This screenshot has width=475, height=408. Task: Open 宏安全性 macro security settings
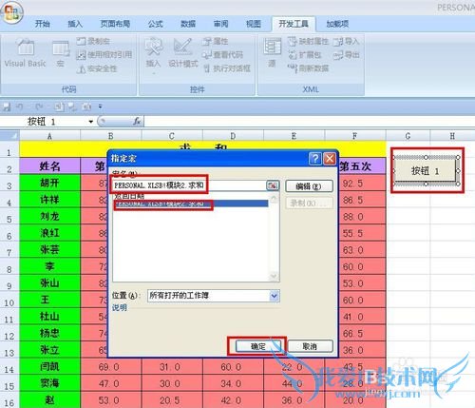click(97, 68)
